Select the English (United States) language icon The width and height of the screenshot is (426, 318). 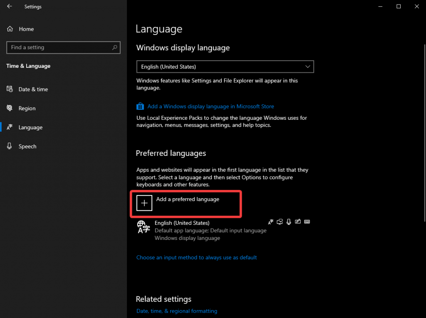144,227
